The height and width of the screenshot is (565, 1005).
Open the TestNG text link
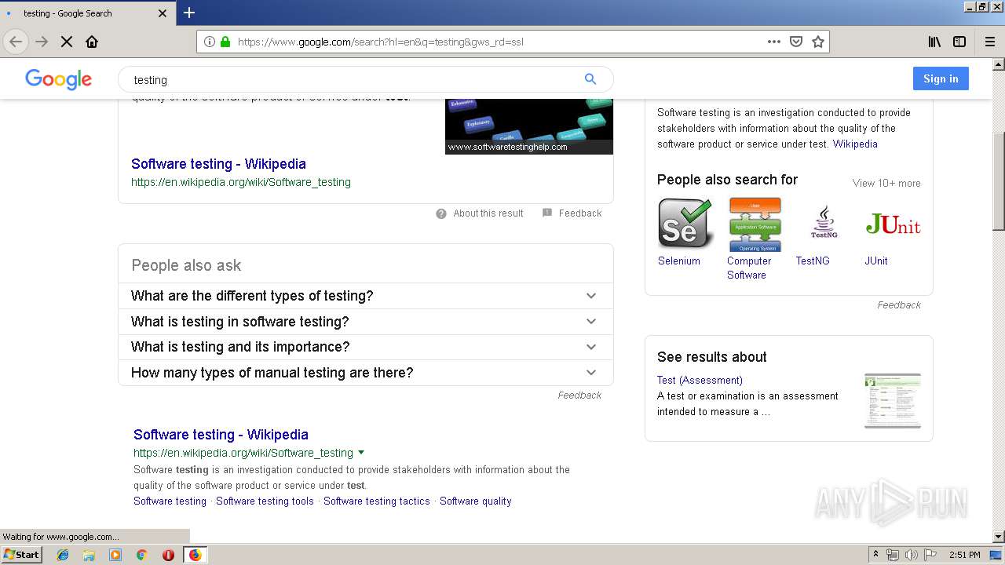[813, 261]
